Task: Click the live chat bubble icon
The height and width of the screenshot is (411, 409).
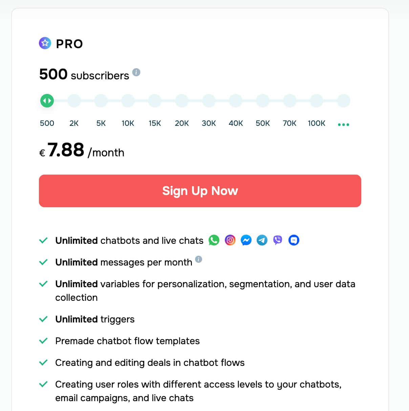Action: (x=294, y=240)
